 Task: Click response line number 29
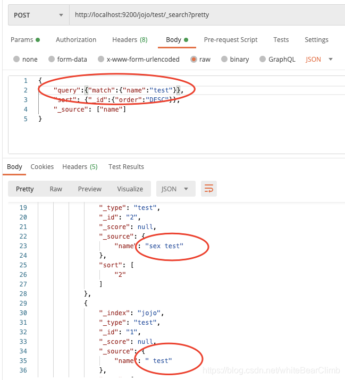(x=23, y=303)
